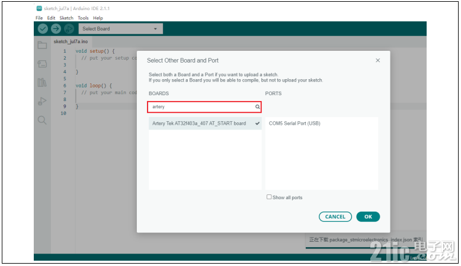461x266 pixels.
Task: Click the CANCEL button
Action: (x=335, y=217)
